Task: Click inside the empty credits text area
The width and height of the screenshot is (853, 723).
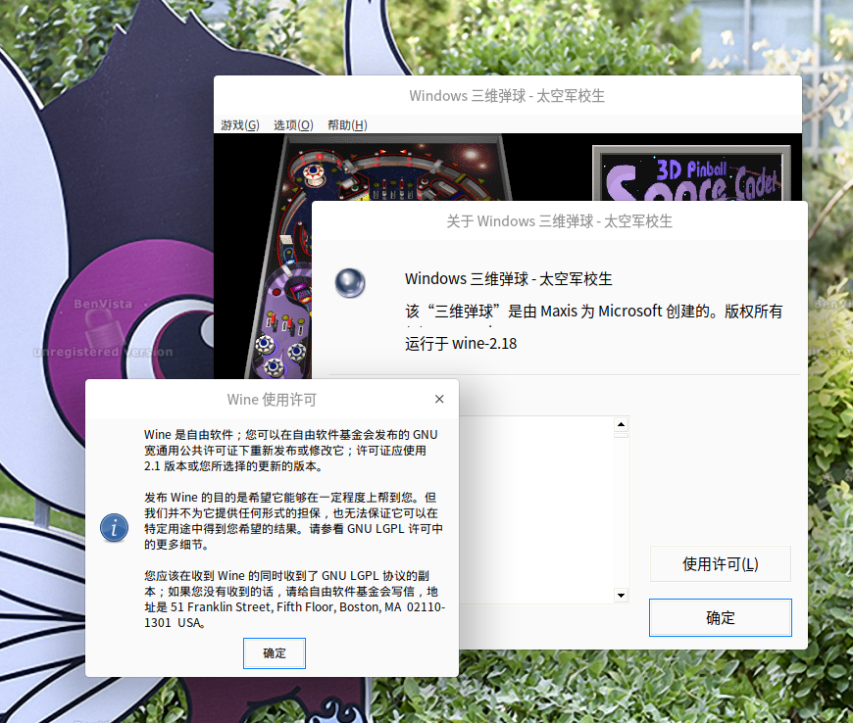Action: tap(536, 509)
